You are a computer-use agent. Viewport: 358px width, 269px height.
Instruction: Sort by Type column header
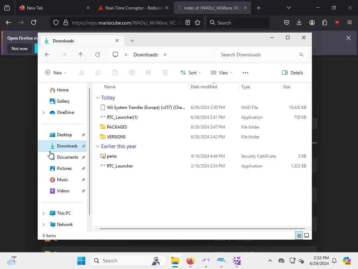coord(260,87)
